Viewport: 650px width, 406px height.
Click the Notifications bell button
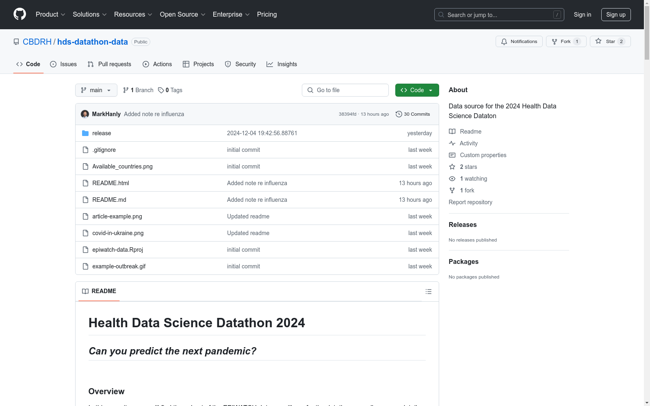tap(519, 41)
